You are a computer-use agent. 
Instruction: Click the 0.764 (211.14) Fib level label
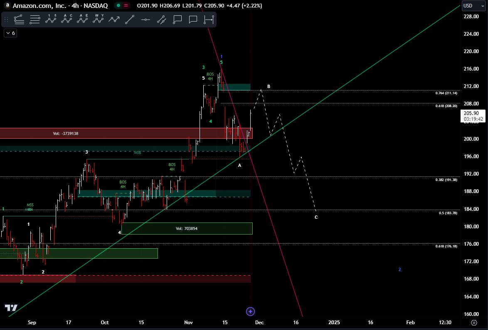tap(446, 93)
